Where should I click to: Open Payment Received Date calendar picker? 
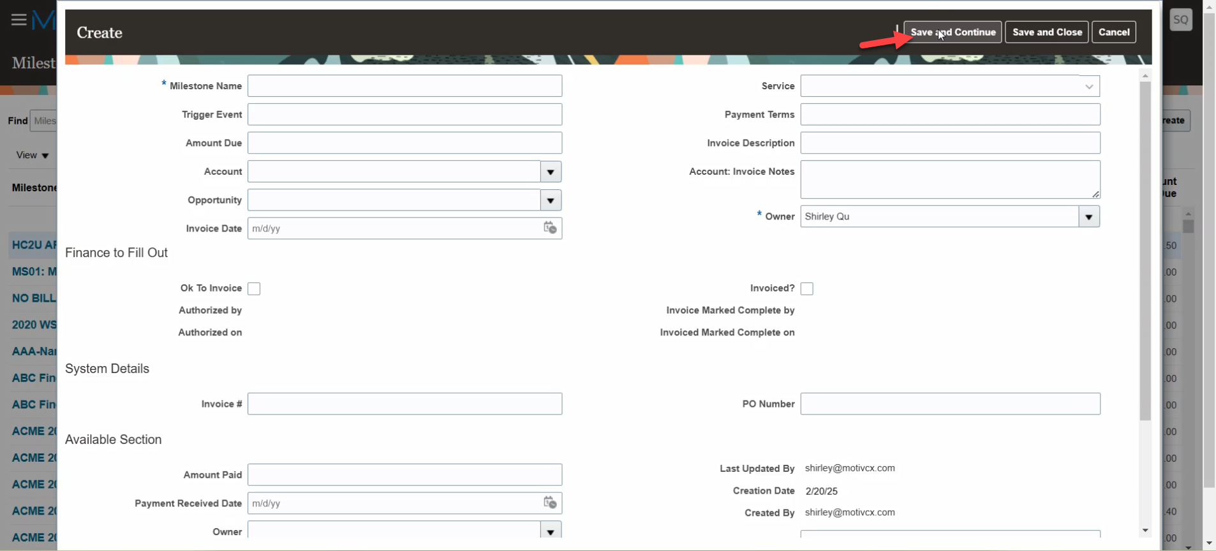[550, 503]
